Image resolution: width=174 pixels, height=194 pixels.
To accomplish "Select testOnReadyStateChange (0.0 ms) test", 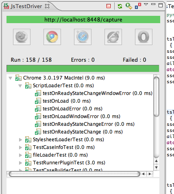I will pyautogui.click(x=83, y=132).
